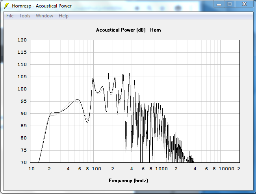Click the window title 'Hornresp - Acoustical Power'
256x194 pixels.
pos(42,6)
